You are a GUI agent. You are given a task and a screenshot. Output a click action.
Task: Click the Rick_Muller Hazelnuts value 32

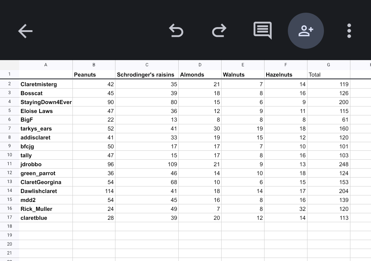(285, 209)
